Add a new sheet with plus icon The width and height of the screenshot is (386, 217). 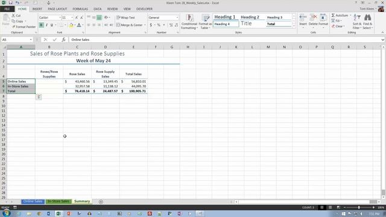click(101, 202)
